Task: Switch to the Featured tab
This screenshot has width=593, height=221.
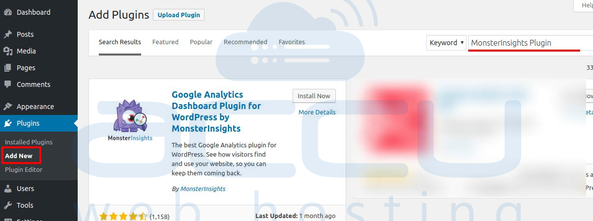Action: tap(165, 42)
